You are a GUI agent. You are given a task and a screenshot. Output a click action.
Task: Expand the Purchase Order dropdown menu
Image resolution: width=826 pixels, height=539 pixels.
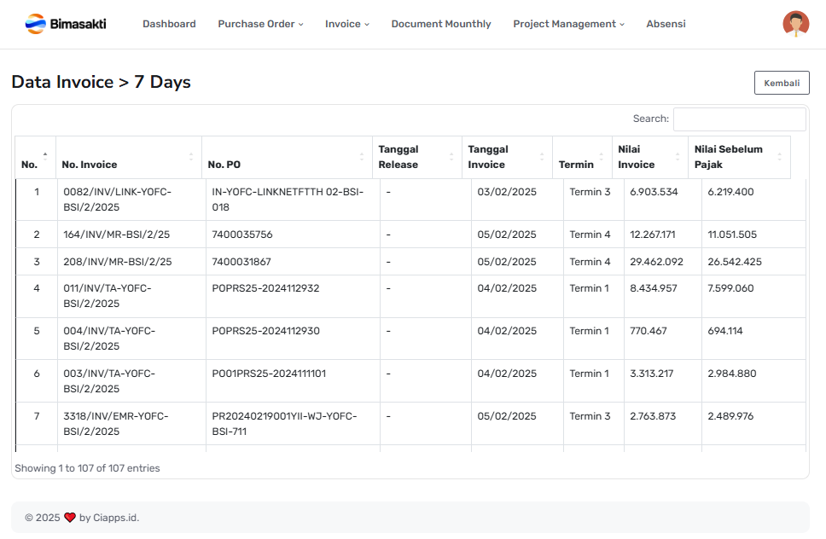pos(260,24)
